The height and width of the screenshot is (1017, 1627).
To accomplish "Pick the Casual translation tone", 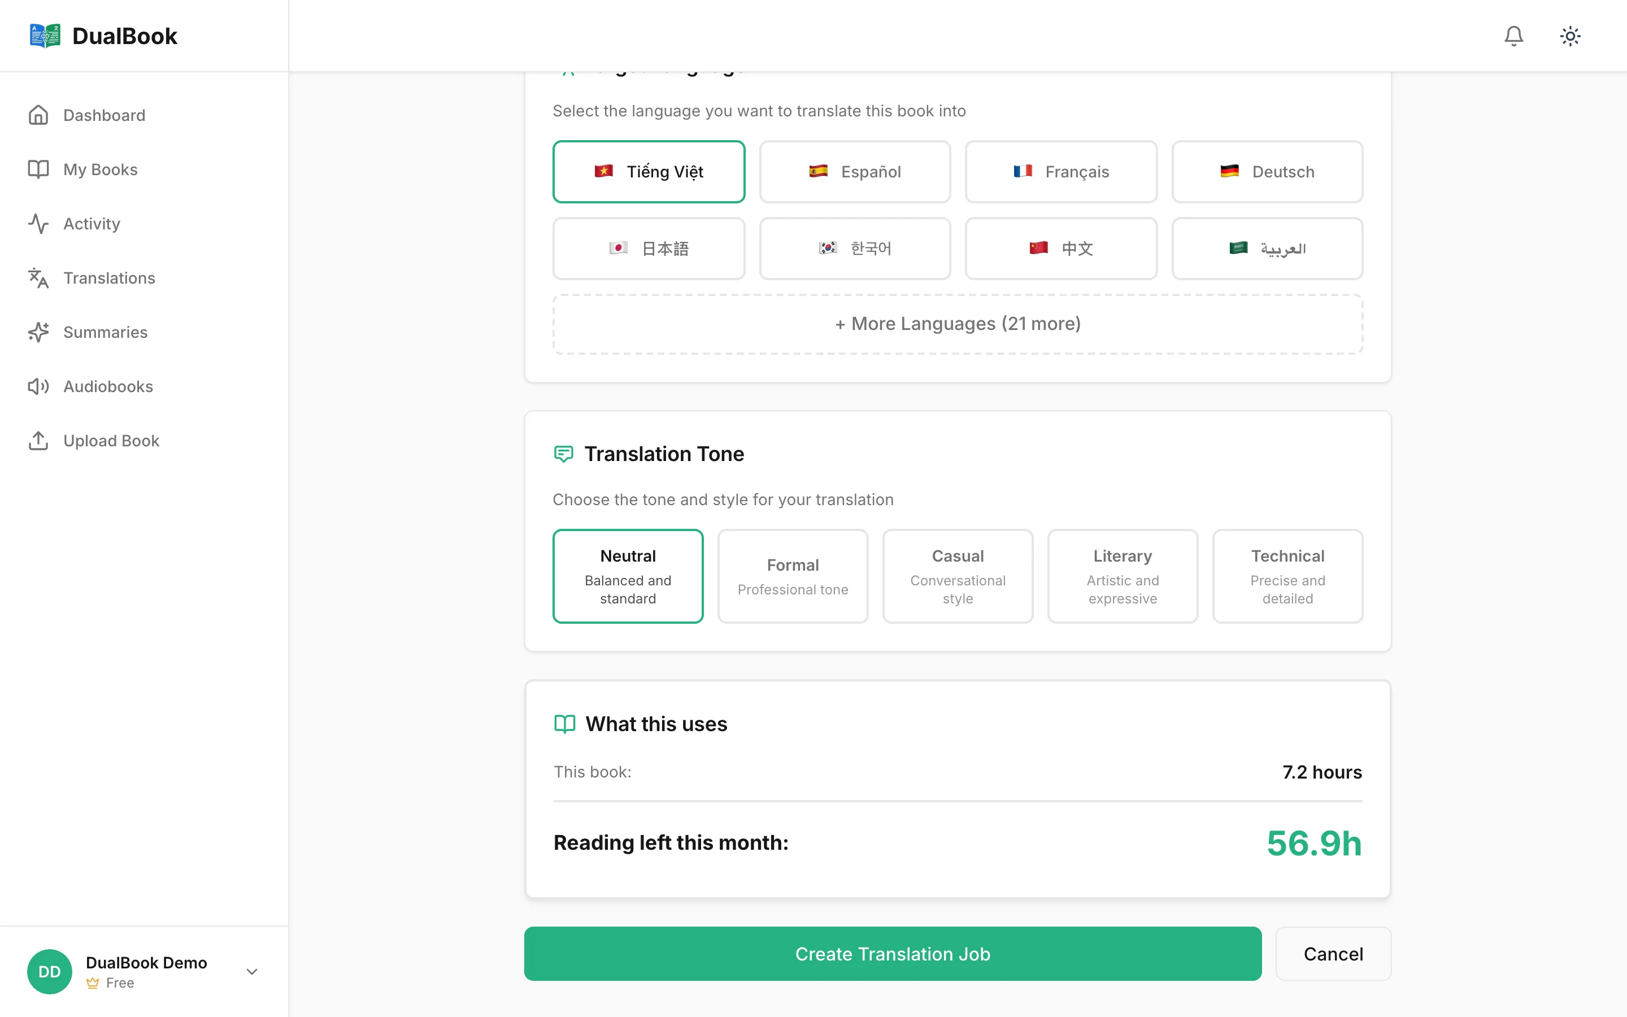I will click(x=958, y=576).
